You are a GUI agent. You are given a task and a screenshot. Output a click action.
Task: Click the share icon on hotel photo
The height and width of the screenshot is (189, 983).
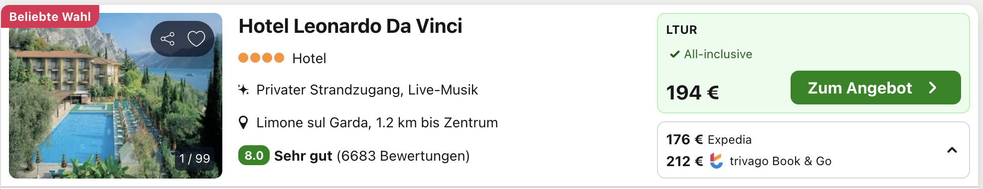[167, 39]
